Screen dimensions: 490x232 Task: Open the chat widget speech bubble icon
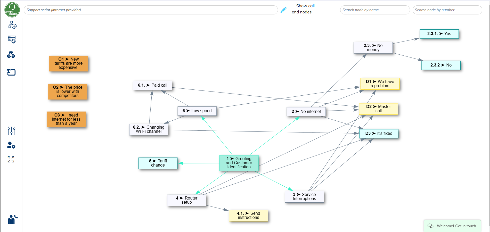coord(430,226)
